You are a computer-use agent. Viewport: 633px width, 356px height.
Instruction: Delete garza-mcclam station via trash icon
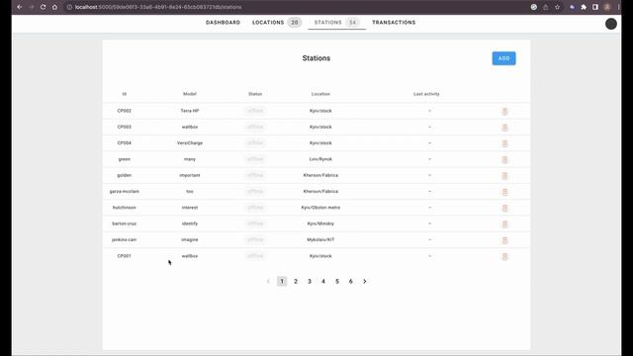504,192
